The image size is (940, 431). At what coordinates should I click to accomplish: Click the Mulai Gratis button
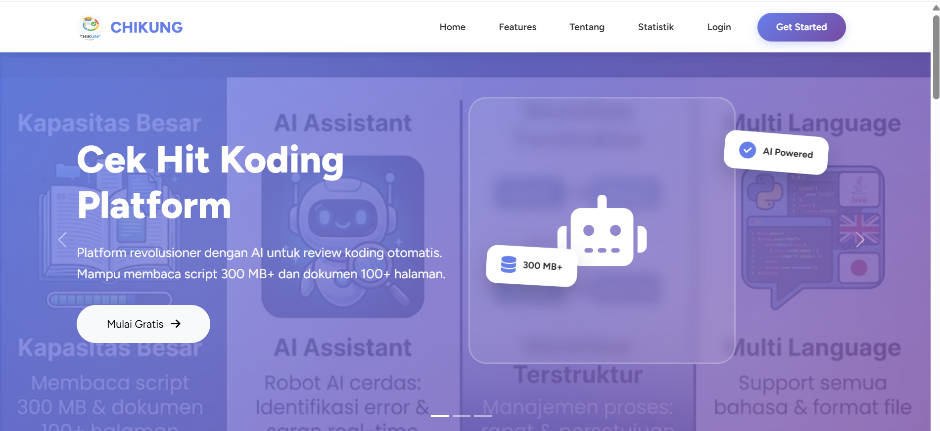point(143,324)
